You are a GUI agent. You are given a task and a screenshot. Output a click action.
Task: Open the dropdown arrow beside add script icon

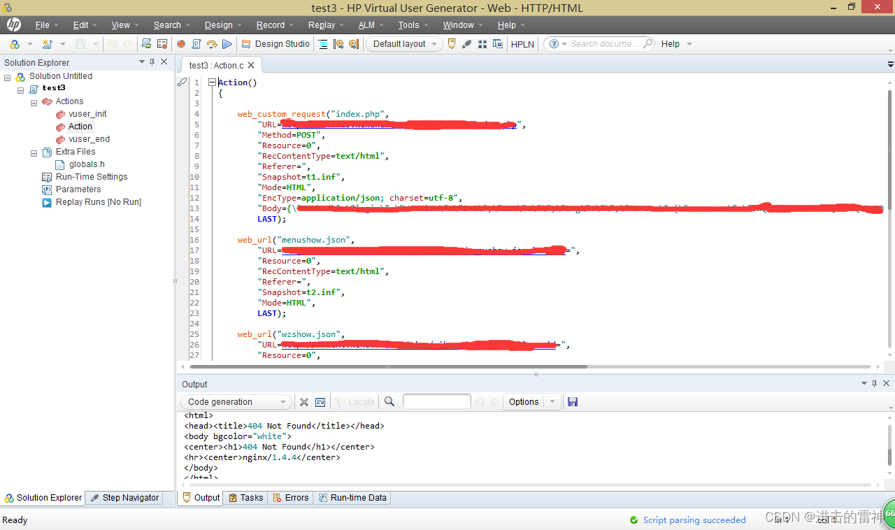(x=30, y=44)
